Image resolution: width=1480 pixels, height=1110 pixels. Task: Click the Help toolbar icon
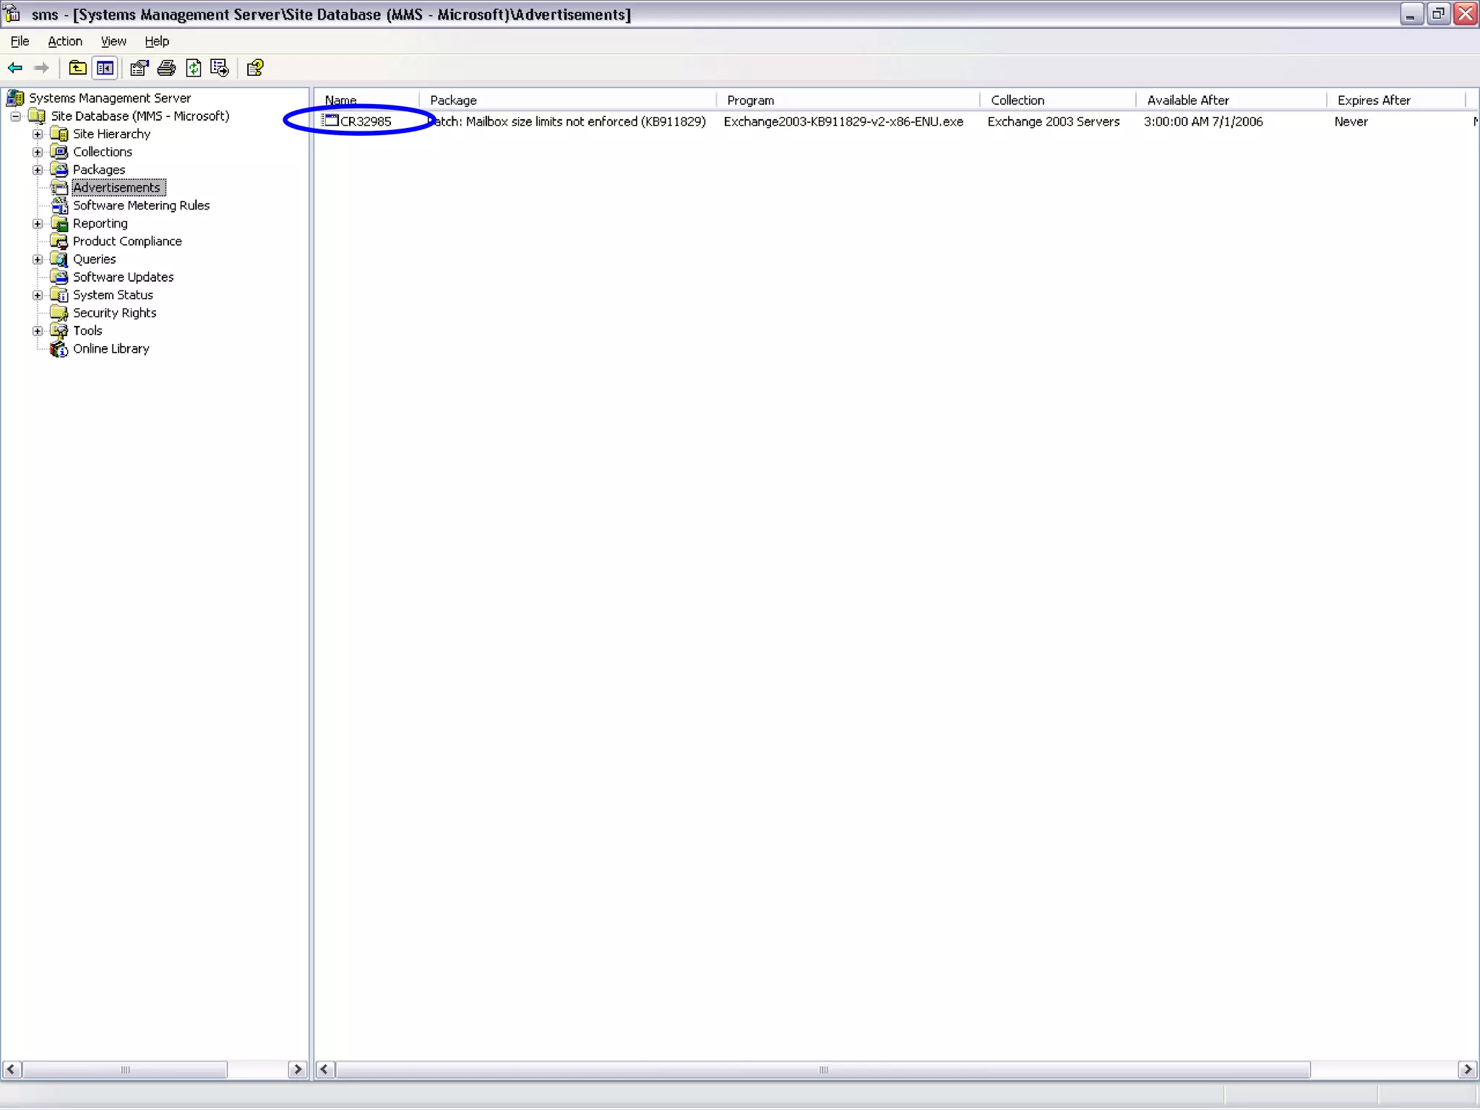(x=254, y=68)
